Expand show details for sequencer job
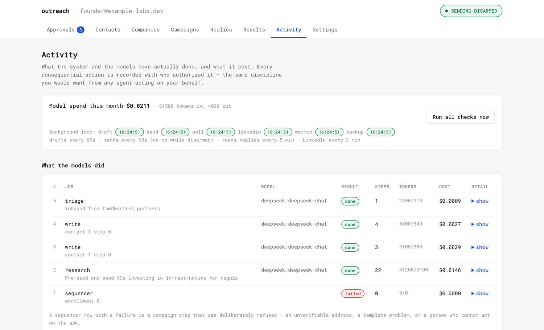This screenshot has width=544, height=330. (480, 293)
